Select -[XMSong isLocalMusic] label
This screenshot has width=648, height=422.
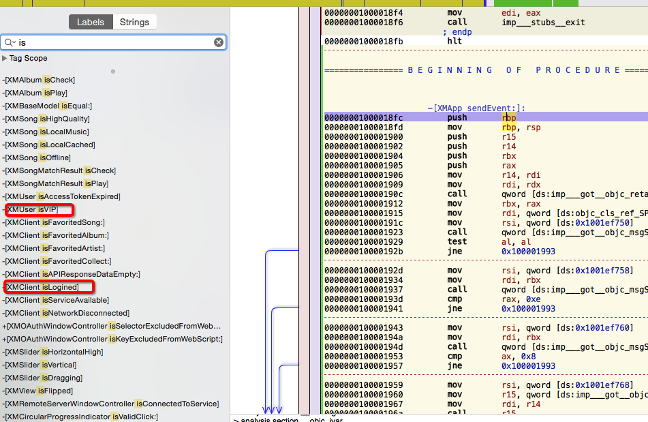(x=46, y=132)
